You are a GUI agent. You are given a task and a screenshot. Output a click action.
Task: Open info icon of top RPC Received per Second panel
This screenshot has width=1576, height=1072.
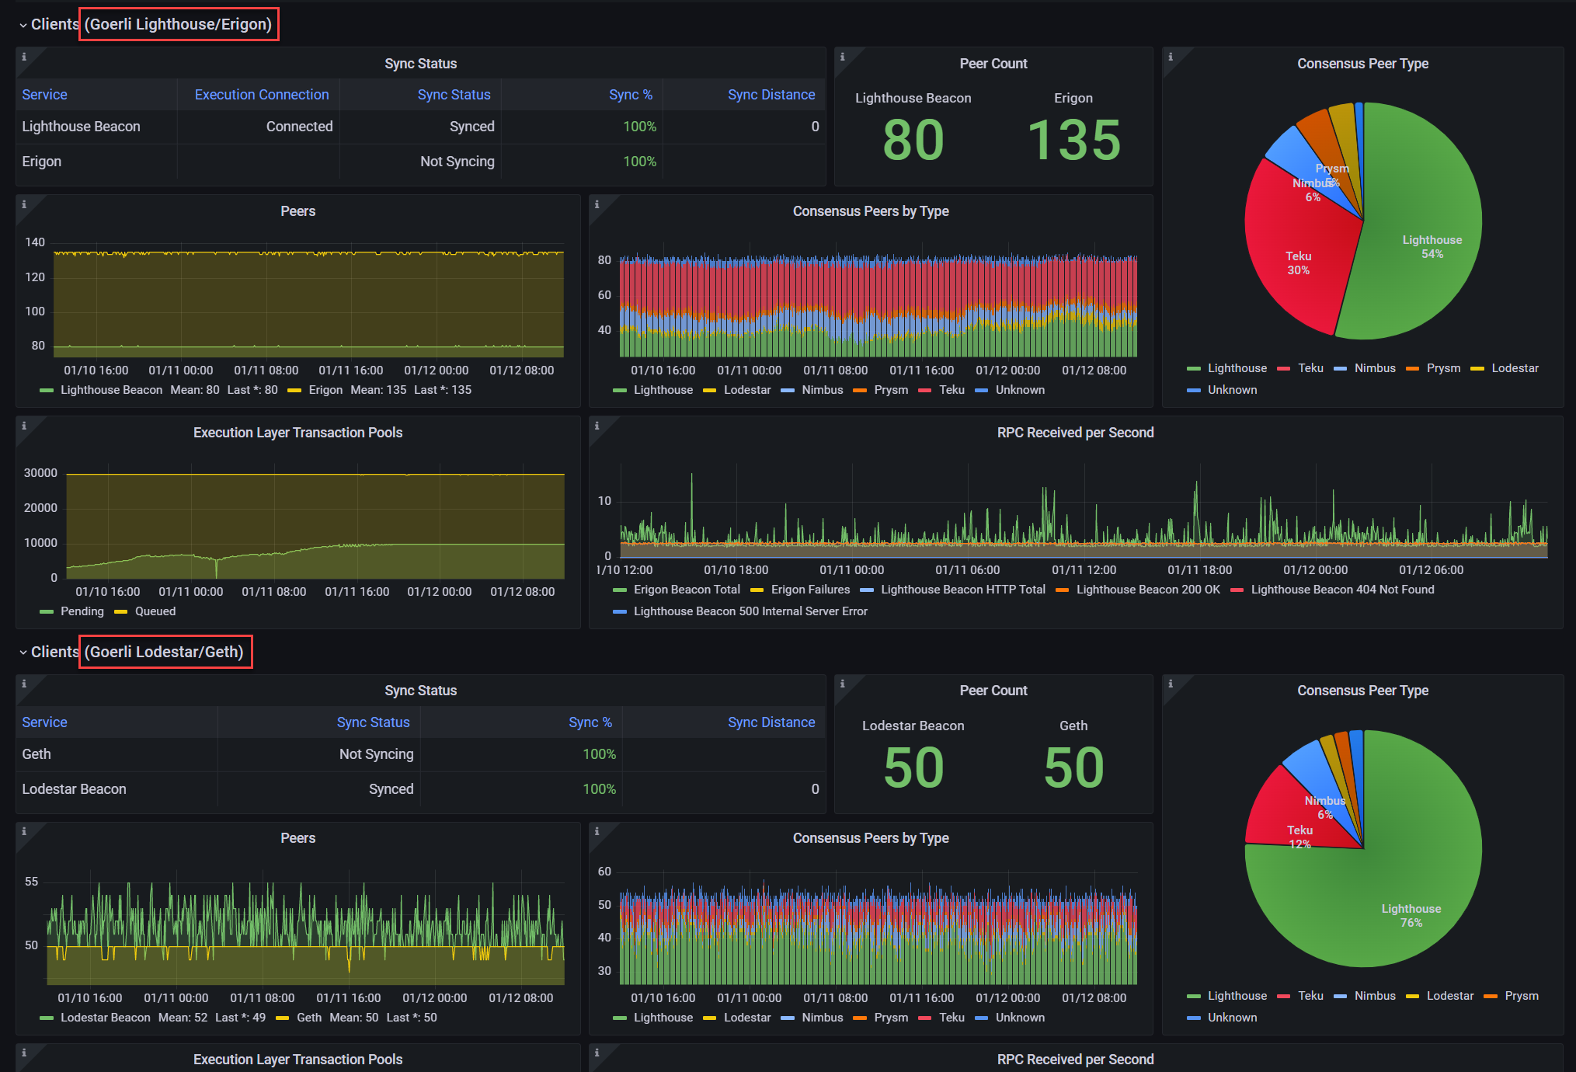click(x=597, y=426)
